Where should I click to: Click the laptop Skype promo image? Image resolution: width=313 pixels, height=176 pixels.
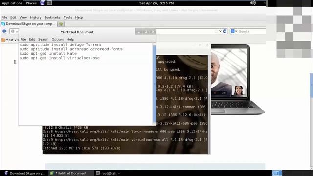238,79
